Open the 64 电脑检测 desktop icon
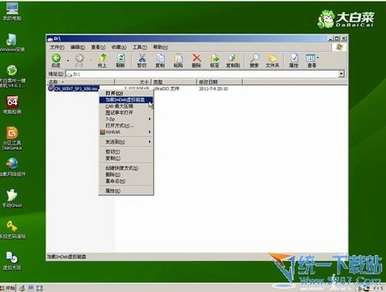Image resolution: width=386 pixels, height=292 pixels. pos(12,105)
